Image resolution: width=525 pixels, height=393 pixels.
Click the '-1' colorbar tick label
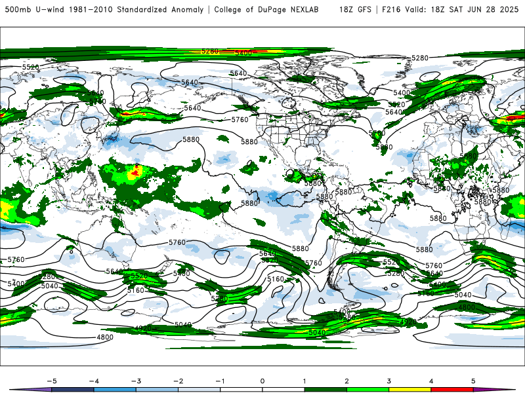[x=220, y=381]
